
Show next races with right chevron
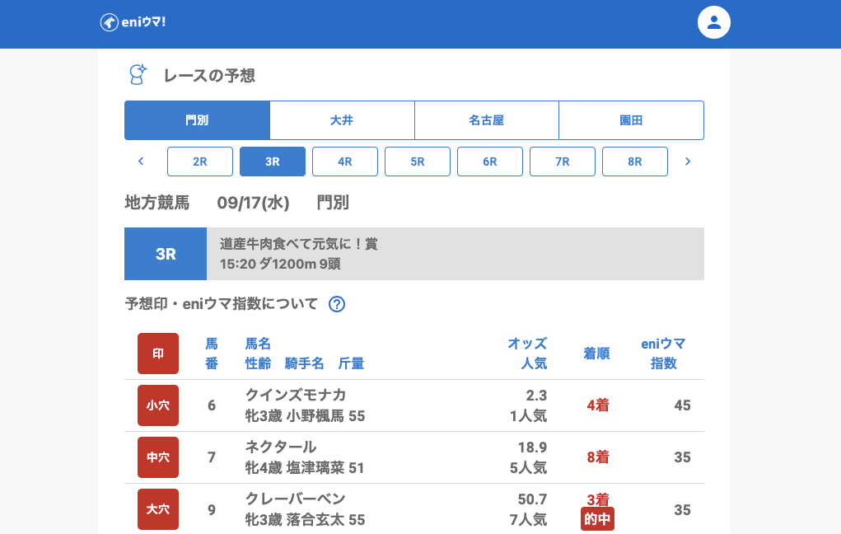(688, 162)
